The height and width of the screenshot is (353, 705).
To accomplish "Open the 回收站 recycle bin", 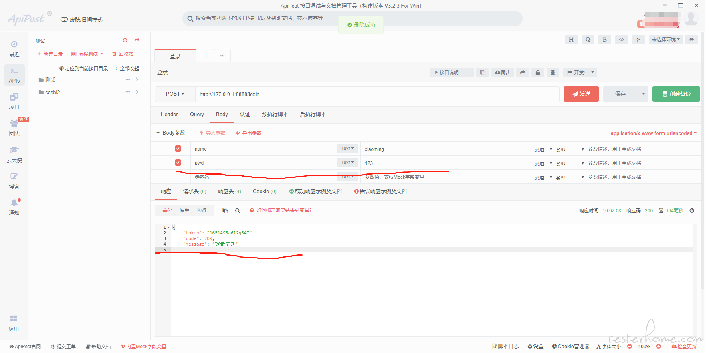I will pos(123,54).
